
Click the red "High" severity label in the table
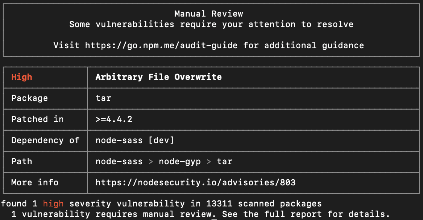click(22, 77)
